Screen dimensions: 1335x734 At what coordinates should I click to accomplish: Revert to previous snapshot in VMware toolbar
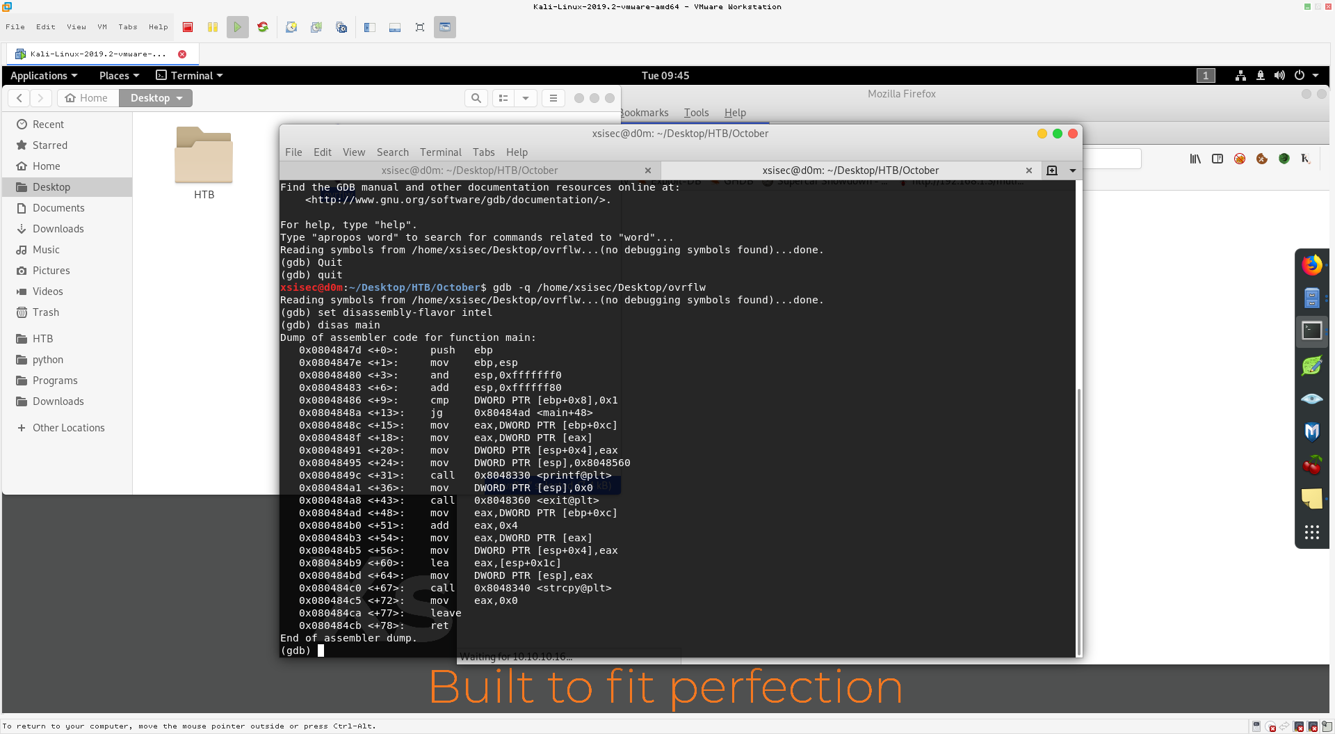(316, 27)
